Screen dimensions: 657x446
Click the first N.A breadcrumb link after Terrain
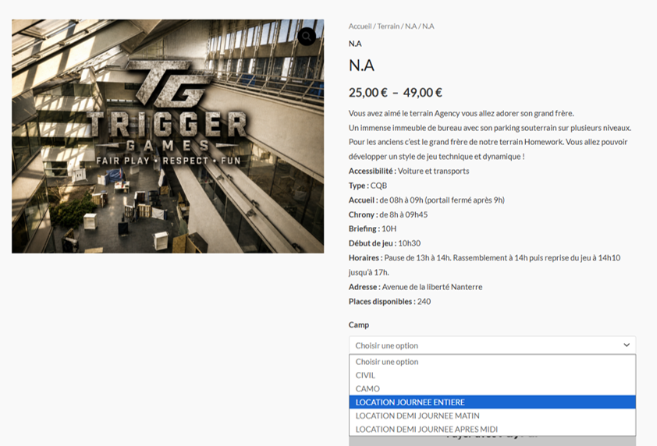coord(410,27)
